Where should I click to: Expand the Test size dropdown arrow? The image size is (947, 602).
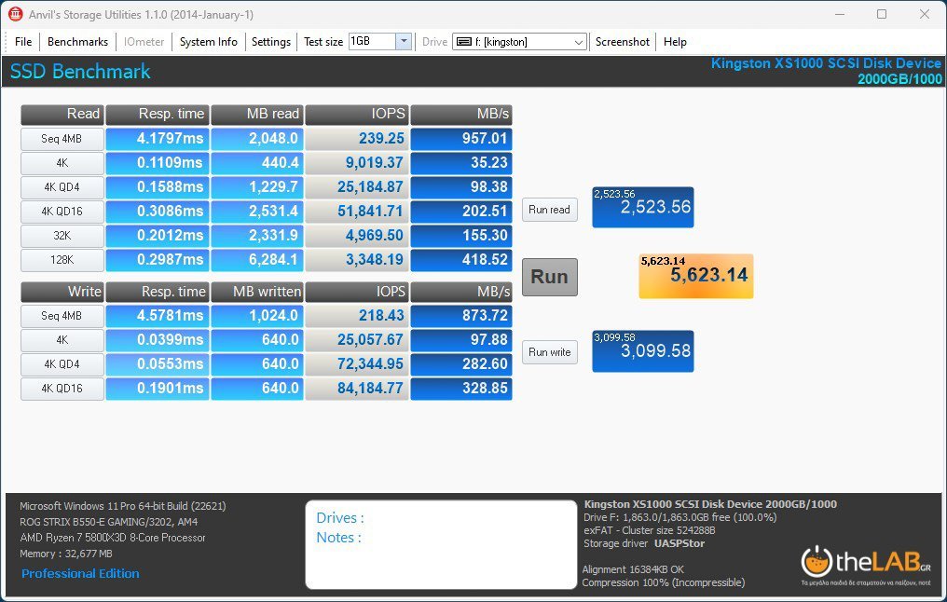point(404,41)
